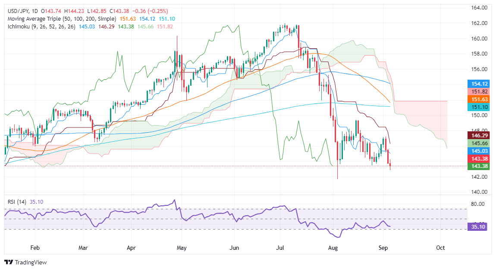Click the 1D timeframe label
The height and width of the screenshot is (270, 496).
[35, 11]
